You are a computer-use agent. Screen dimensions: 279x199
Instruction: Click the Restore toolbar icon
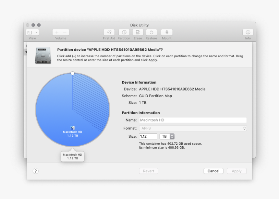point(152,32)
